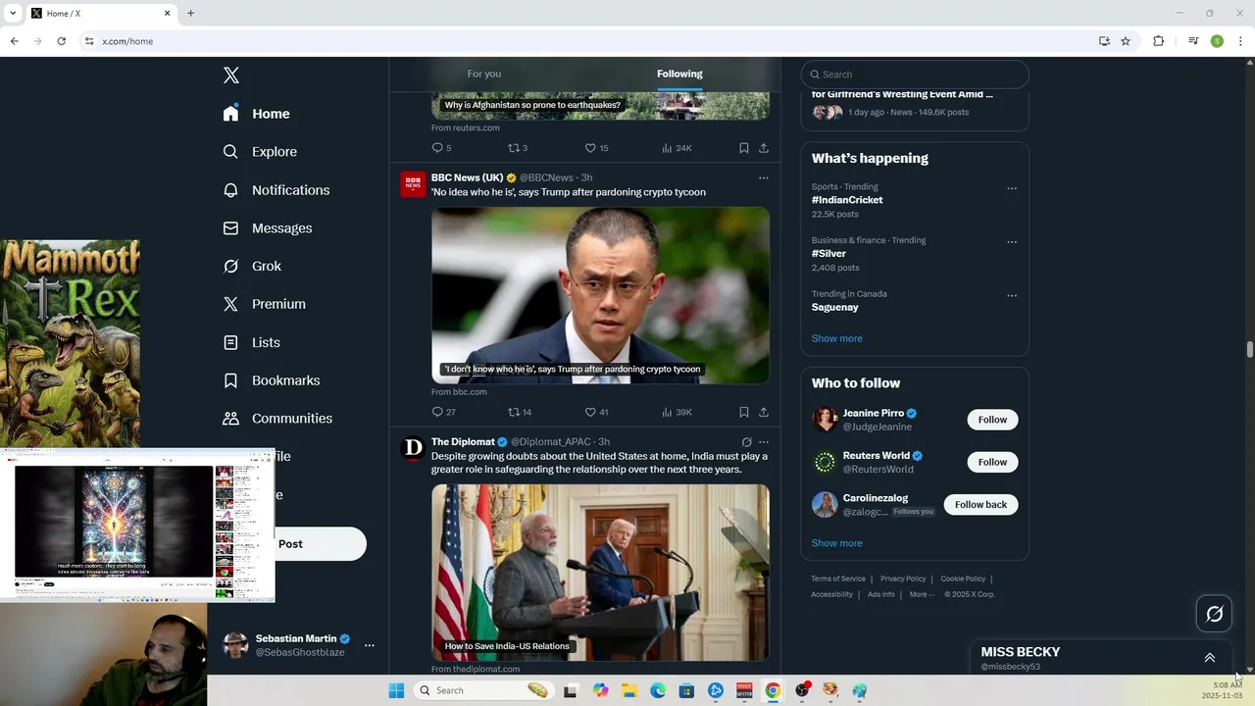Open Lists in sidebar
Viewport: 1255px width, 706px height.
pyautogui.click(x=252, y=342)
